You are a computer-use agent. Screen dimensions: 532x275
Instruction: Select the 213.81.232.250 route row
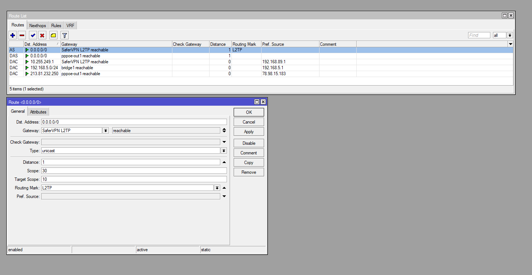(261, 74)
